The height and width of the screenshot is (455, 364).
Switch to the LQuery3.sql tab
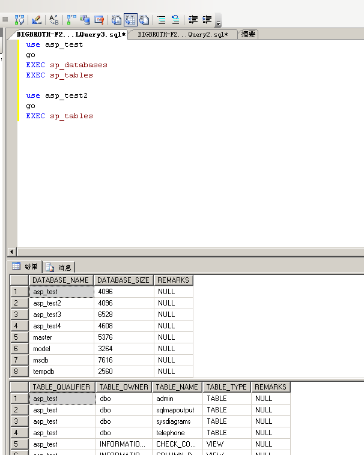(x=71, y=34)
